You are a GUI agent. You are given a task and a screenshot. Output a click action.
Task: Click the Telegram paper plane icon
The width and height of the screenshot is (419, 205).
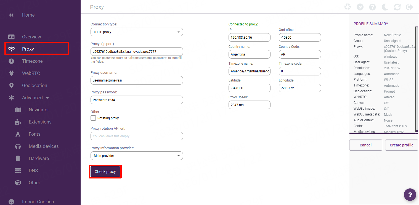pyautogui.click(x=360, y=7)
